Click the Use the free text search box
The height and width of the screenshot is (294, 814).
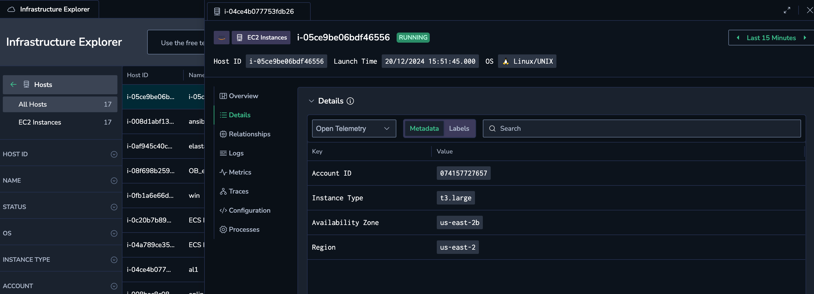[176, 42]
